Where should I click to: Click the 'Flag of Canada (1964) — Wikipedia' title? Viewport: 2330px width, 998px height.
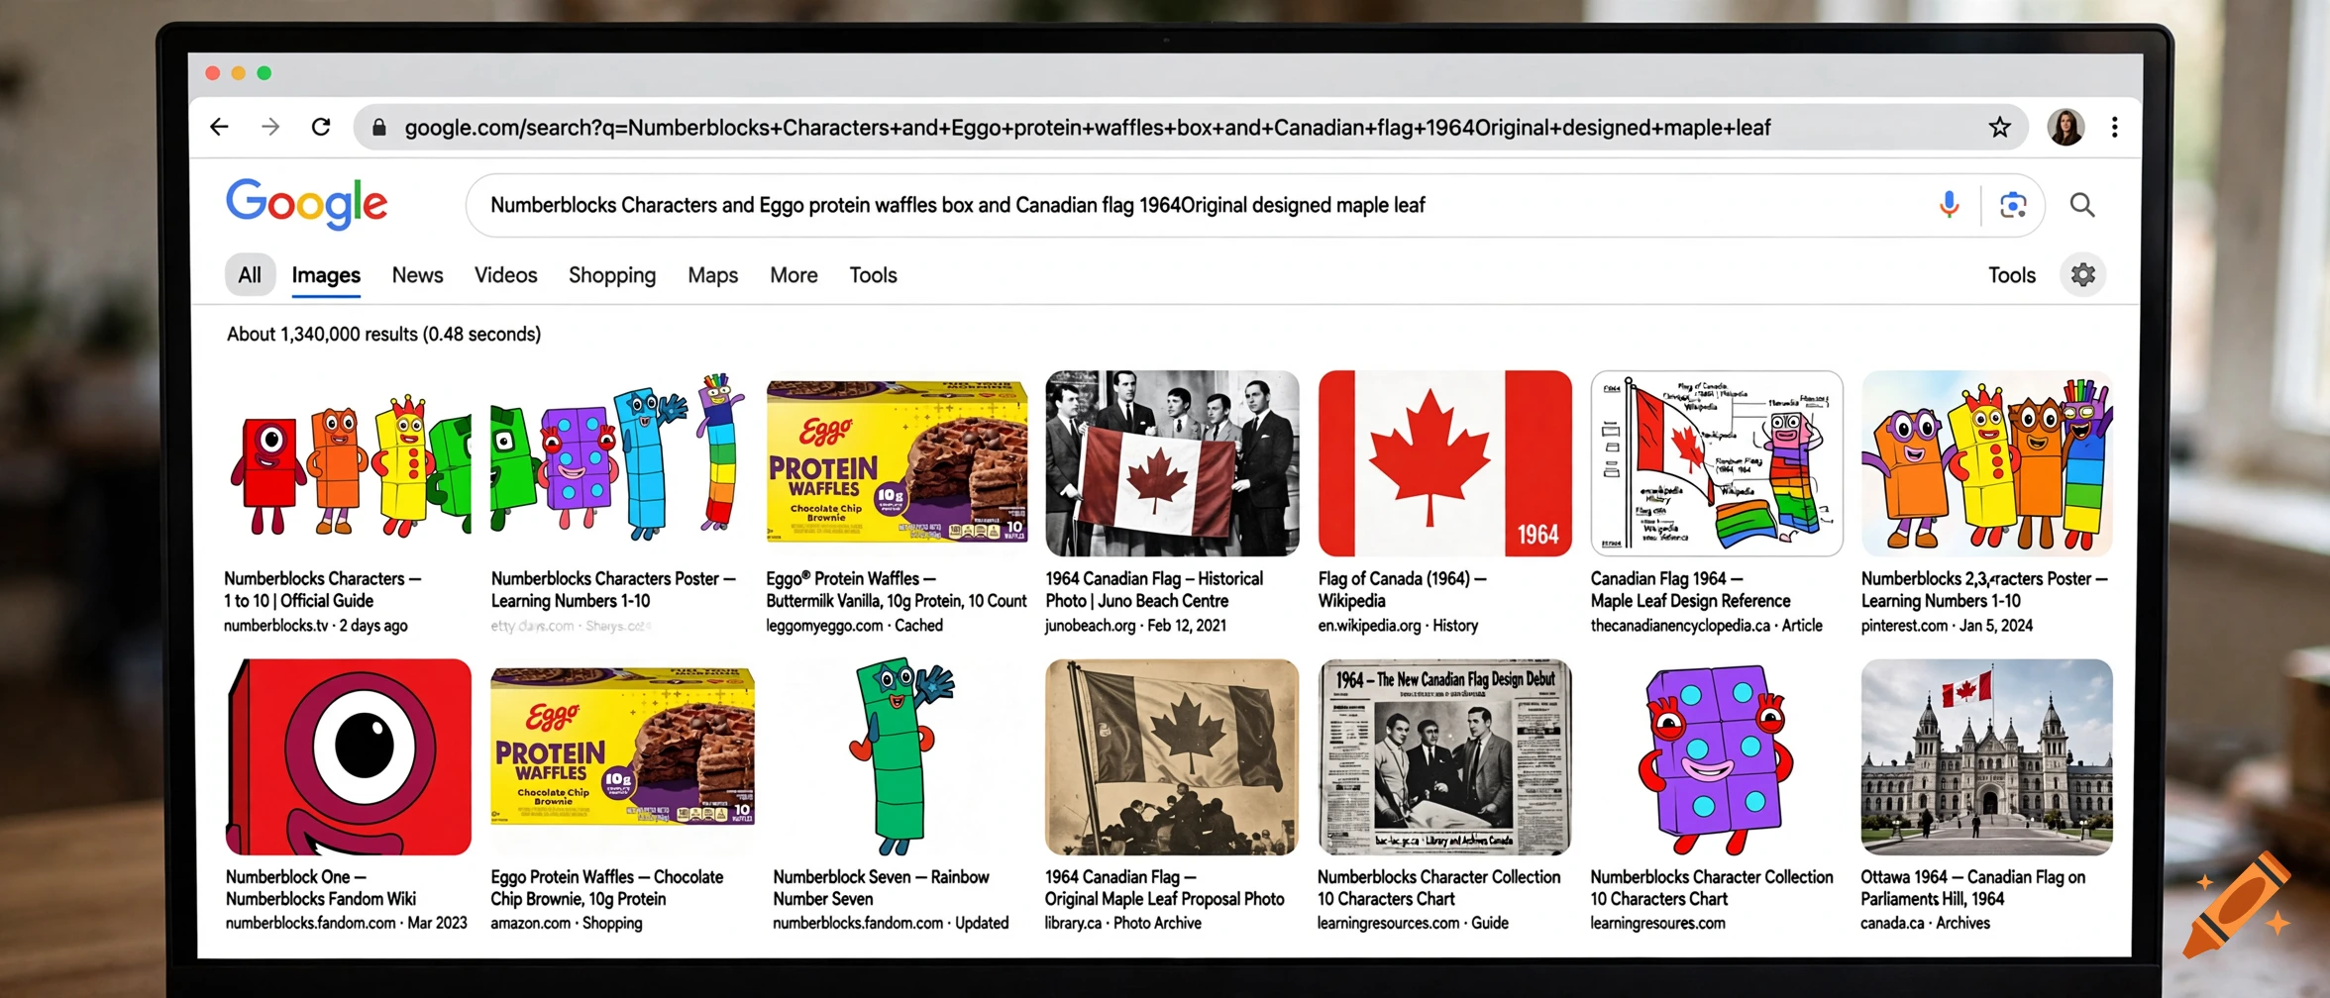(x=1402, y=589)
